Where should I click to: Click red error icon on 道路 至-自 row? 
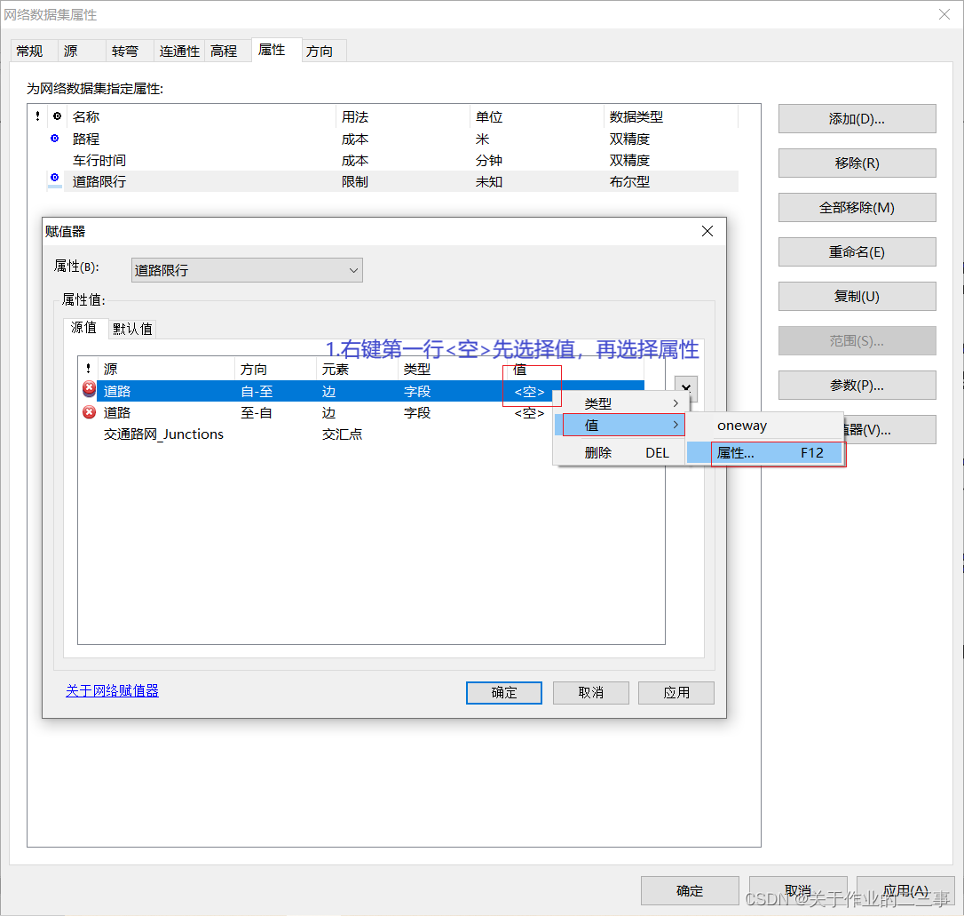coord(89,411)
